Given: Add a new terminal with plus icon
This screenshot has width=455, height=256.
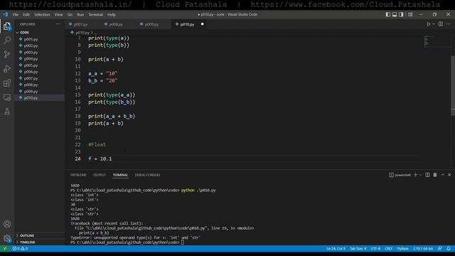Looking at the screenshot, I should (x=415, y=175).
